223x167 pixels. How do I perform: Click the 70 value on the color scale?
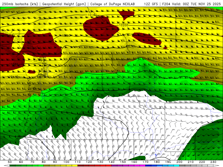[x=32, y=162]
